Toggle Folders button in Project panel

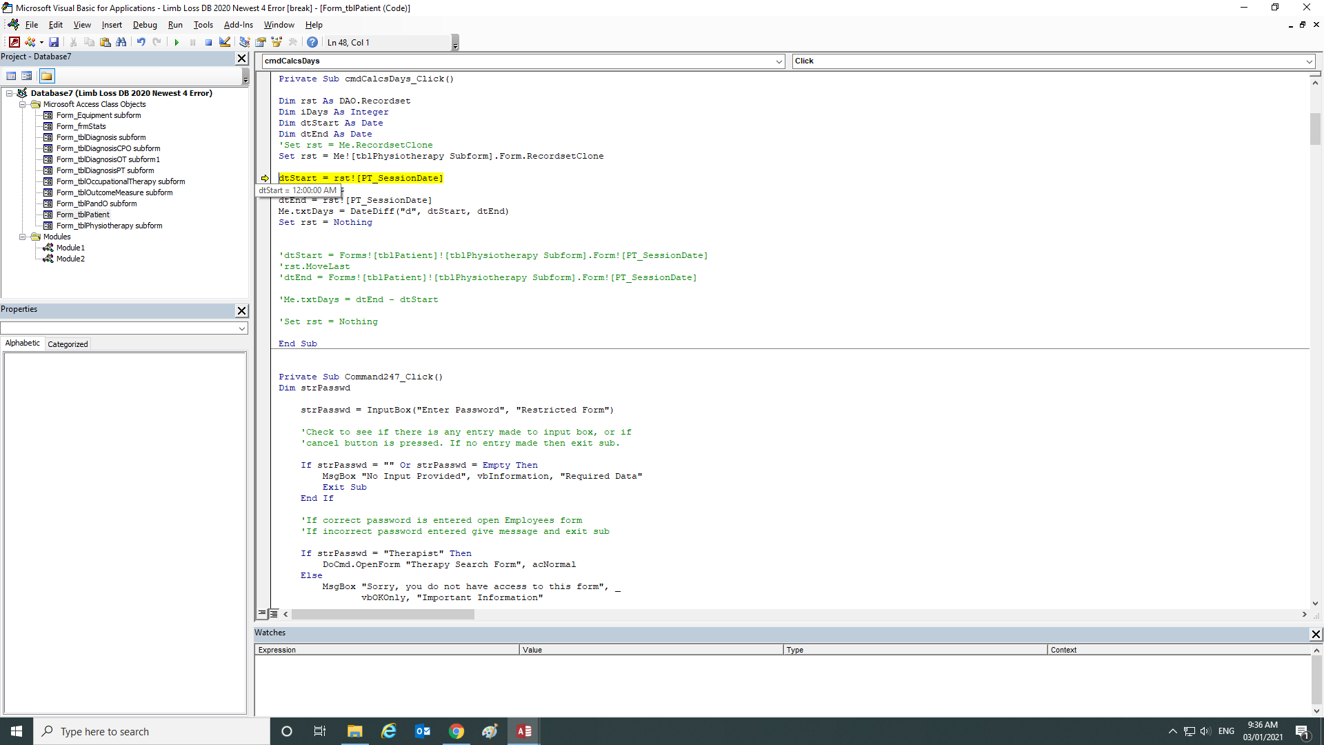pyautogui.click(x=46, y=76)
